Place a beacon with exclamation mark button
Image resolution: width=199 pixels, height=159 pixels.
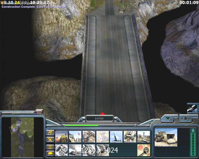tap(50, 147)
